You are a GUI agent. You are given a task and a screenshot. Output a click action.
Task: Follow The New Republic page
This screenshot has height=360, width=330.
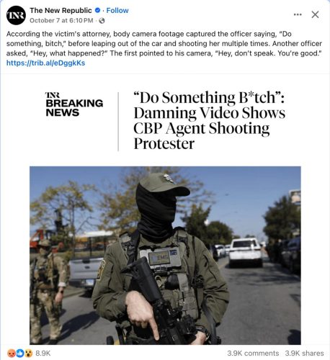point(117,11)
